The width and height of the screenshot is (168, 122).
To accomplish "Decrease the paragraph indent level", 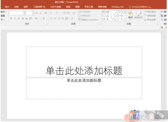I will coord(64,13).
